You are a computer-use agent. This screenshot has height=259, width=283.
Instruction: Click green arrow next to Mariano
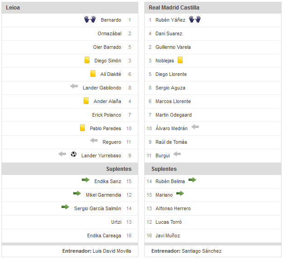pyautogui.click(x=180, y=193)
